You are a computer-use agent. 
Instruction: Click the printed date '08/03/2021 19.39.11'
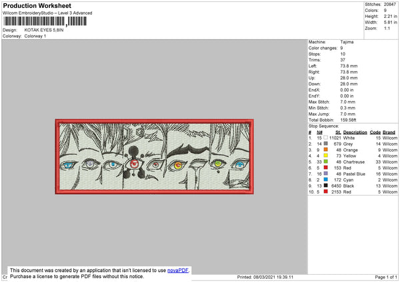[x=273, y=277]
